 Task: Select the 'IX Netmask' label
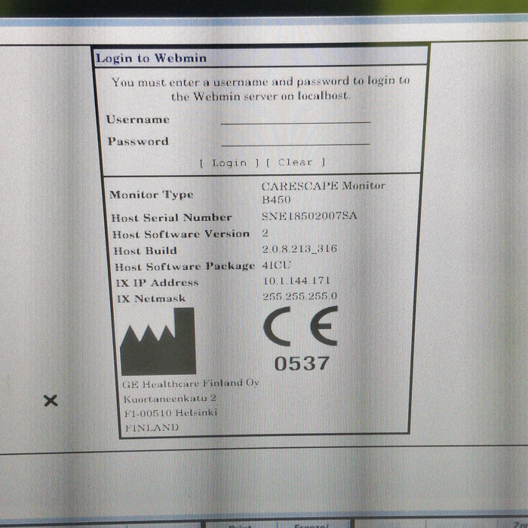(151, 299)
